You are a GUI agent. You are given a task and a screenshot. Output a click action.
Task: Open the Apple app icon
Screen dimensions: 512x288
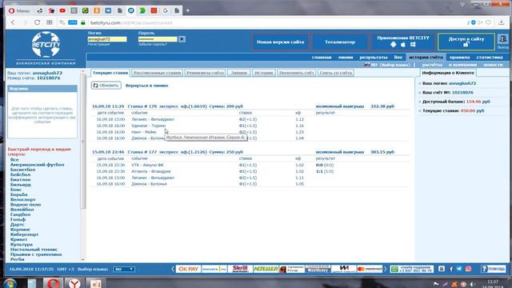403,45
